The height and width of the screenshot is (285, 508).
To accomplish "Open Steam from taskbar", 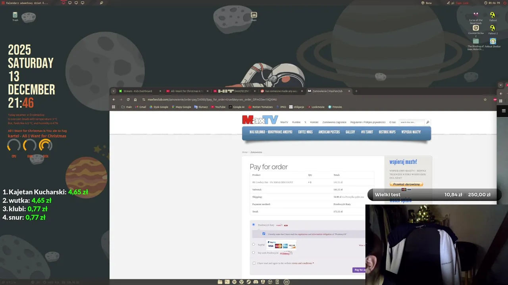I will (248, 282).
